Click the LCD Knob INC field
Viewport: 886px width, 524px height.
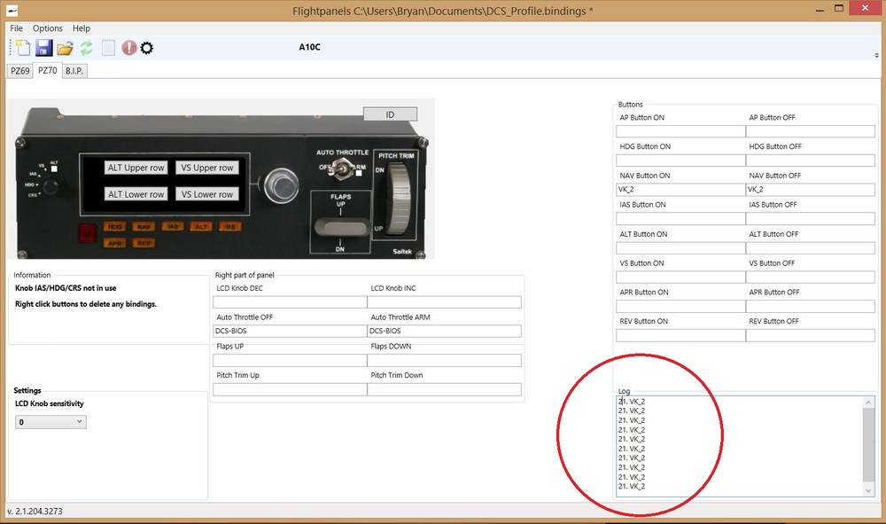[x=444, y=301]
